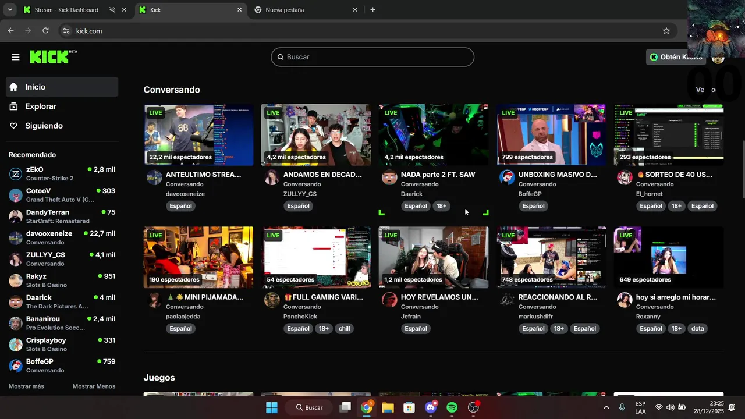Click the Inicio home icon
Viewport: 745px width, 419px height.
14,87
